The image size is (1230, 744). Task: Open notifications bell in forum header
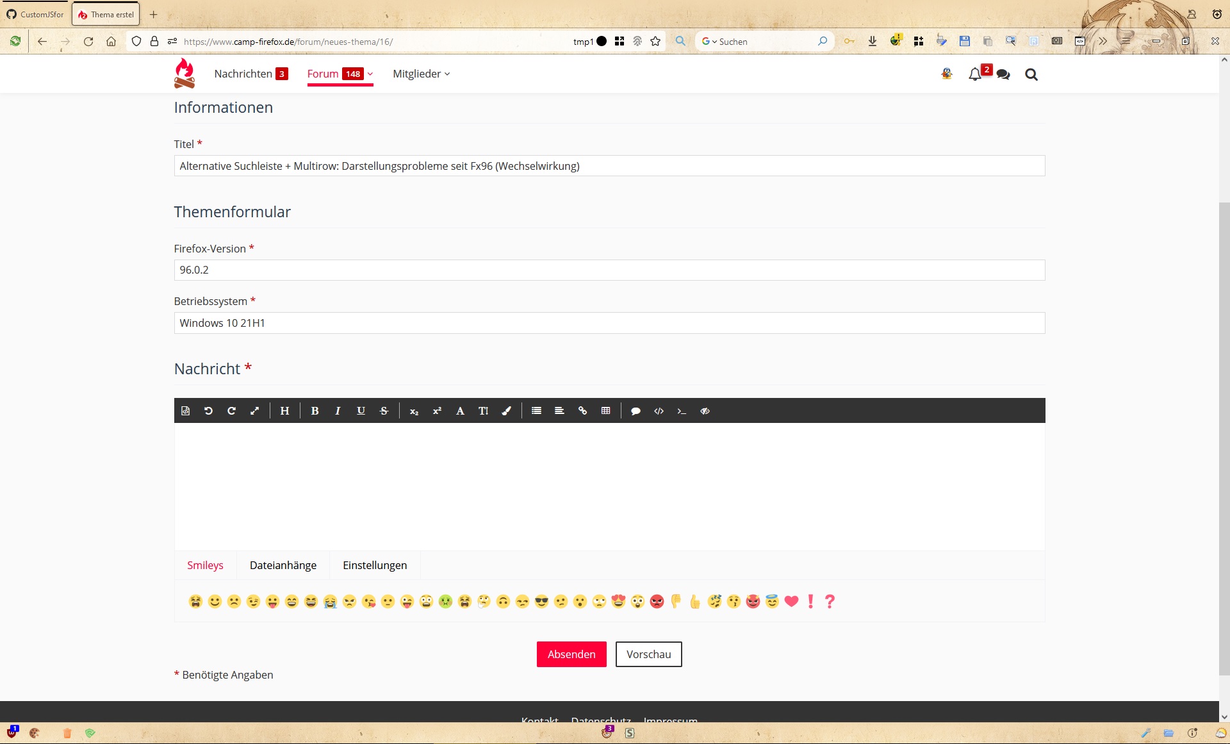click(x=975, y=74)
